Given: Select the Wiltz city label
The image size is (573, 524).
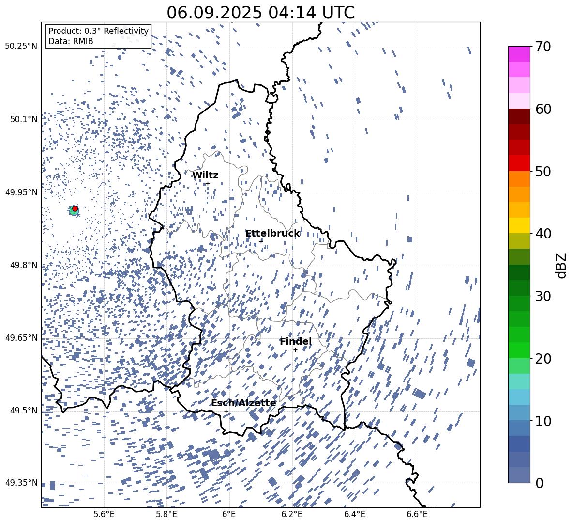Looking at the screenshot, I should [205, 175].
